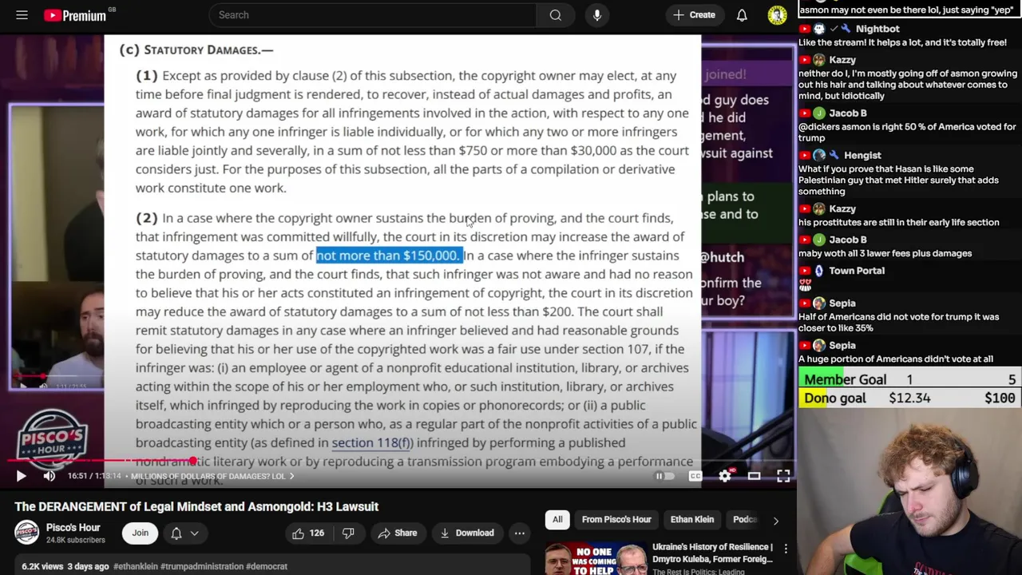Show next filter chips with arrow

tap(775, 520)
